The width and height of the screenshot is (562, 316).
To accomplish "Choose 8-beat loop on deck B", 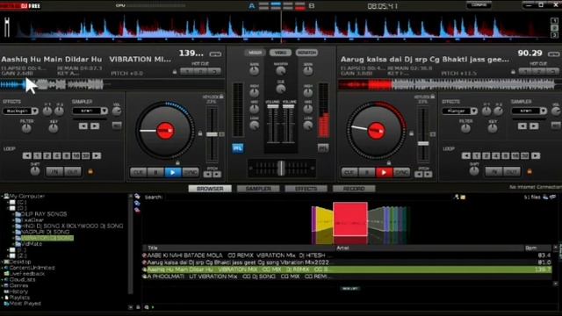I will pos(506,156).
